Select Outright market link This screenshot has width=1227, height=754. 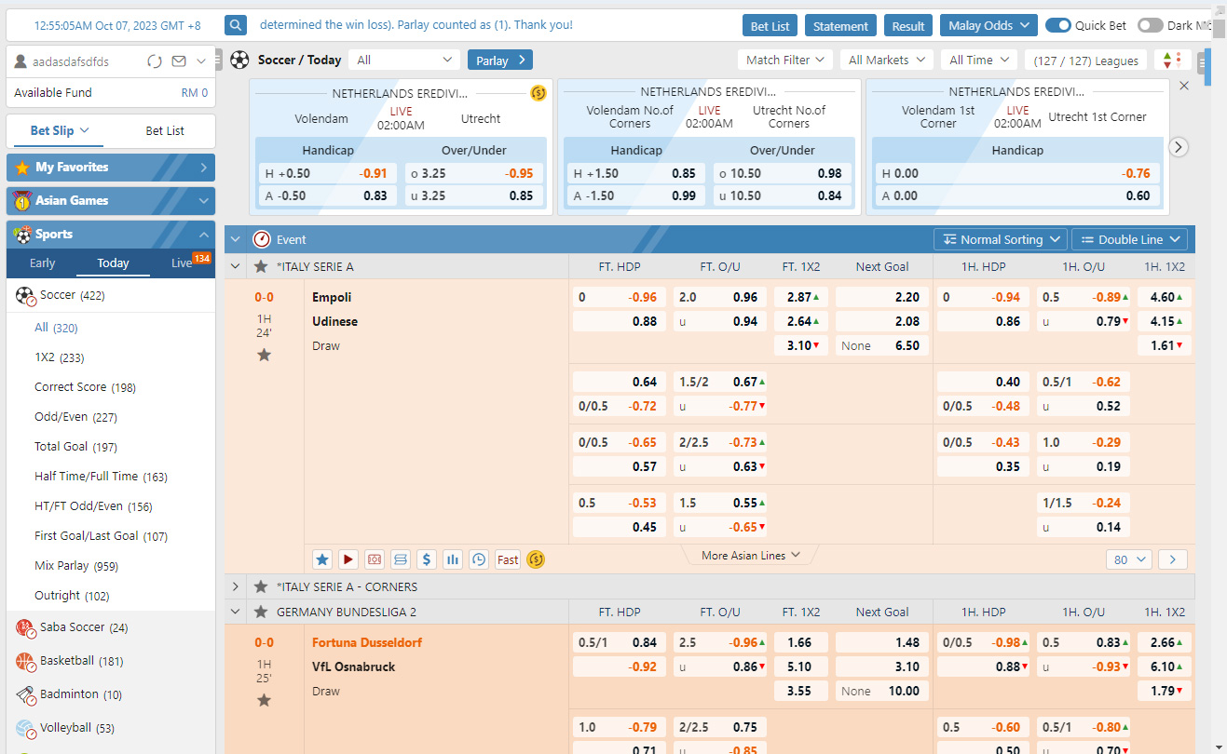(x=72, y=595)
